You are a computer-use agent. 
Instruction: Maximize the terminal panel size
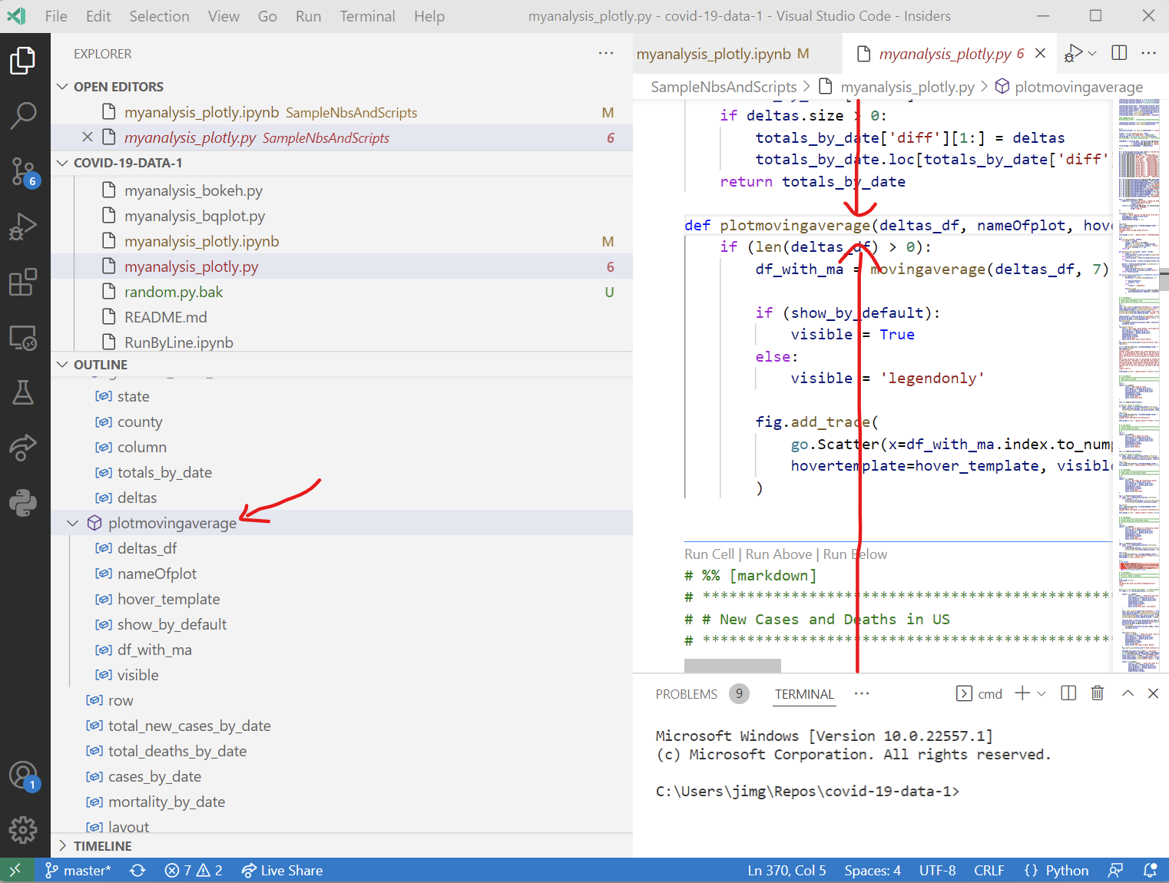click(1128, 693)
